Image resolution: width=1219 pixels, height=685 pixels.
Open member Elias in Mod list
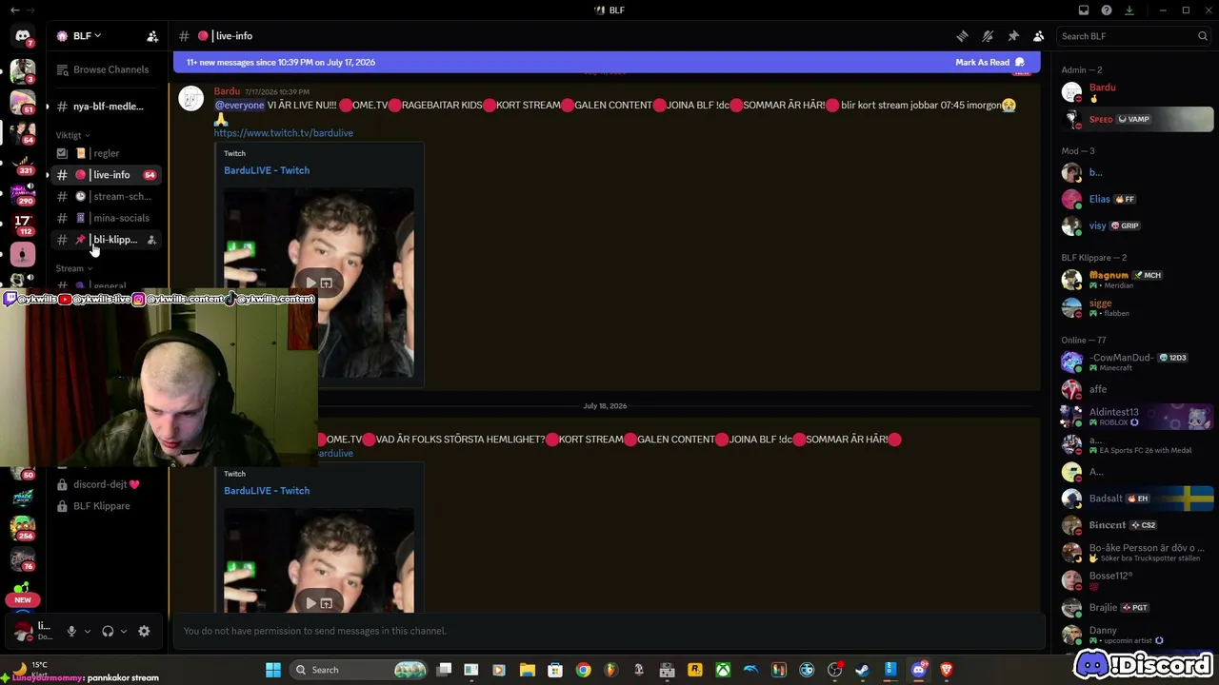[x=1137, y=199]
